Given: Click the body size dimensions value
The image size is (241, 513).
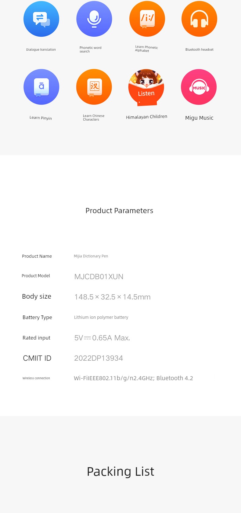Looking at the screenshot, I should tap(112, 297).
